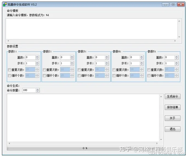Click the 步长 spinner arrows in 参数4

pyautogui.click(x=142, y=63)
